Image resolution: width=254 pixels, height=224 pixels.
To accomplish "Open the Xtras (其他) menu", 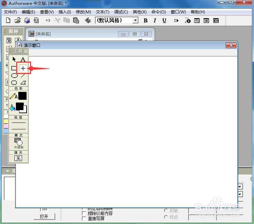I will pyautogui.click(x=140, y=12).
